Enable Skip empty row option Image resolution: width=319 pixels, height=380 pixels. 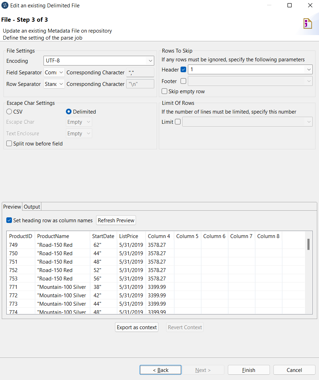tap(164, 91)
